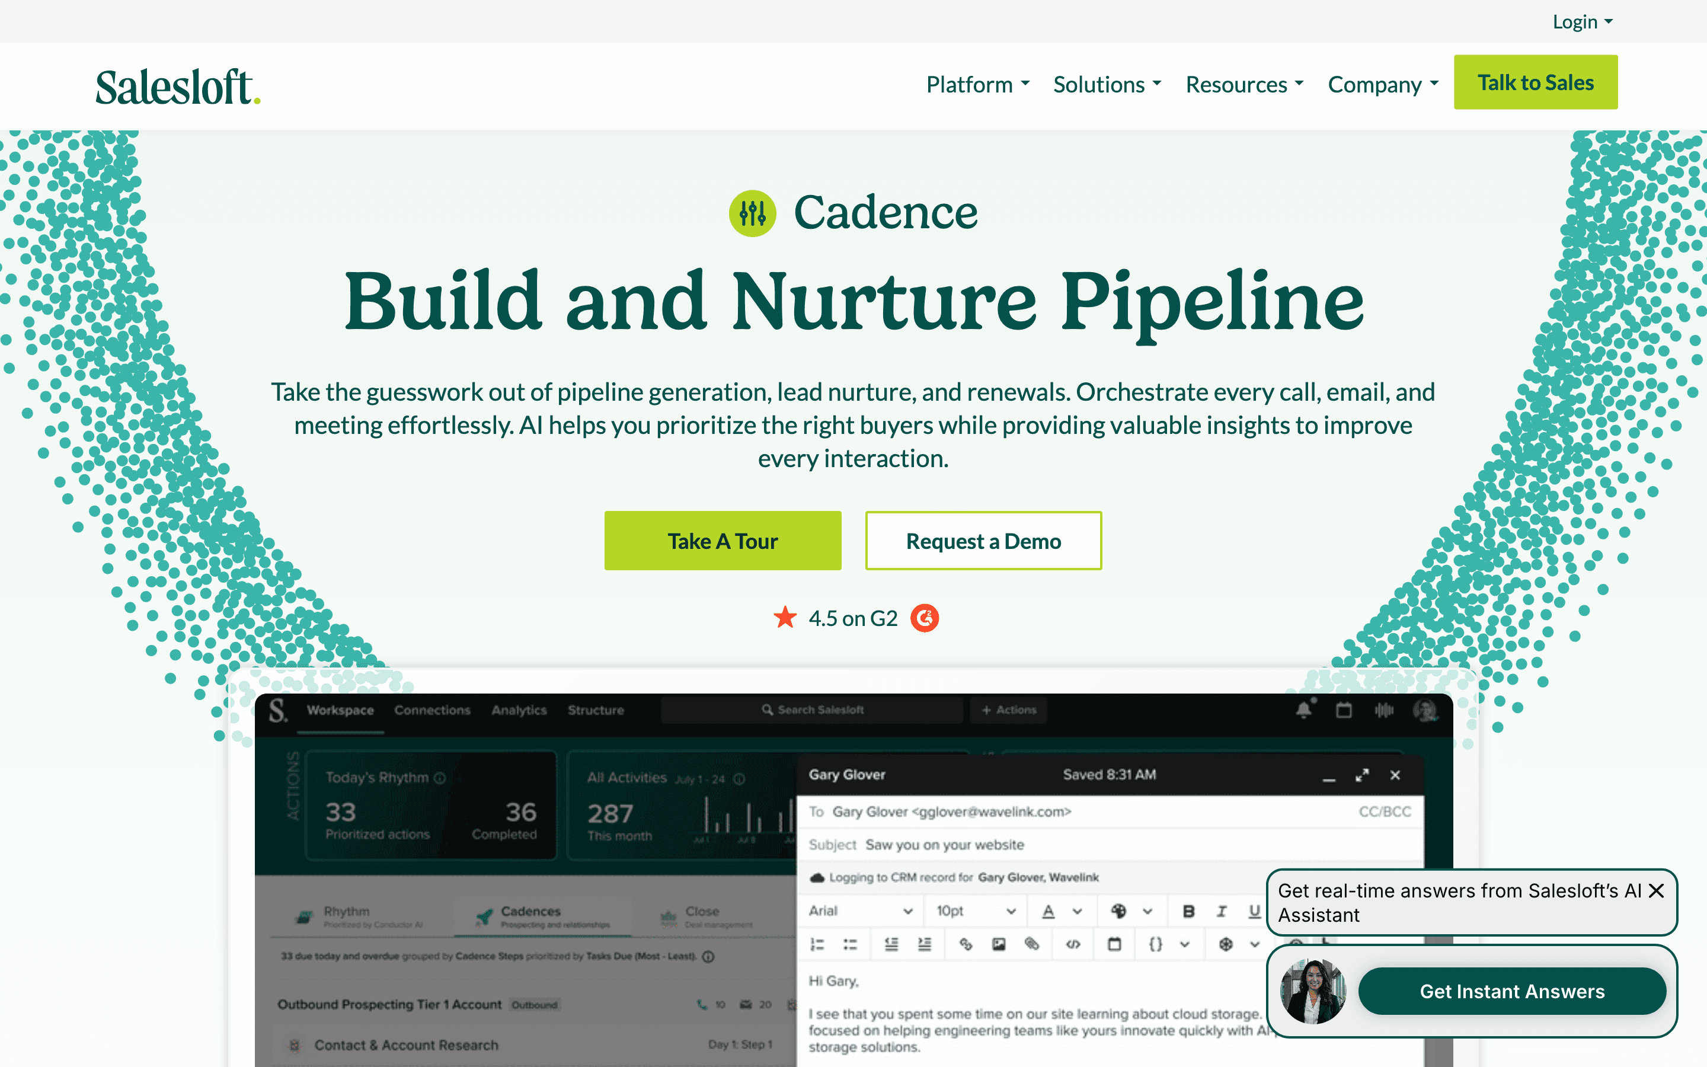
Task: Open the 10pt font size dropdown
Action: (976, 911)
